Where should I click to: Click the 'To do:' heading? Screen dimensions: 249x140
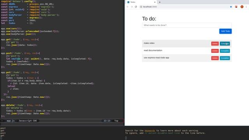pos(149,19)
